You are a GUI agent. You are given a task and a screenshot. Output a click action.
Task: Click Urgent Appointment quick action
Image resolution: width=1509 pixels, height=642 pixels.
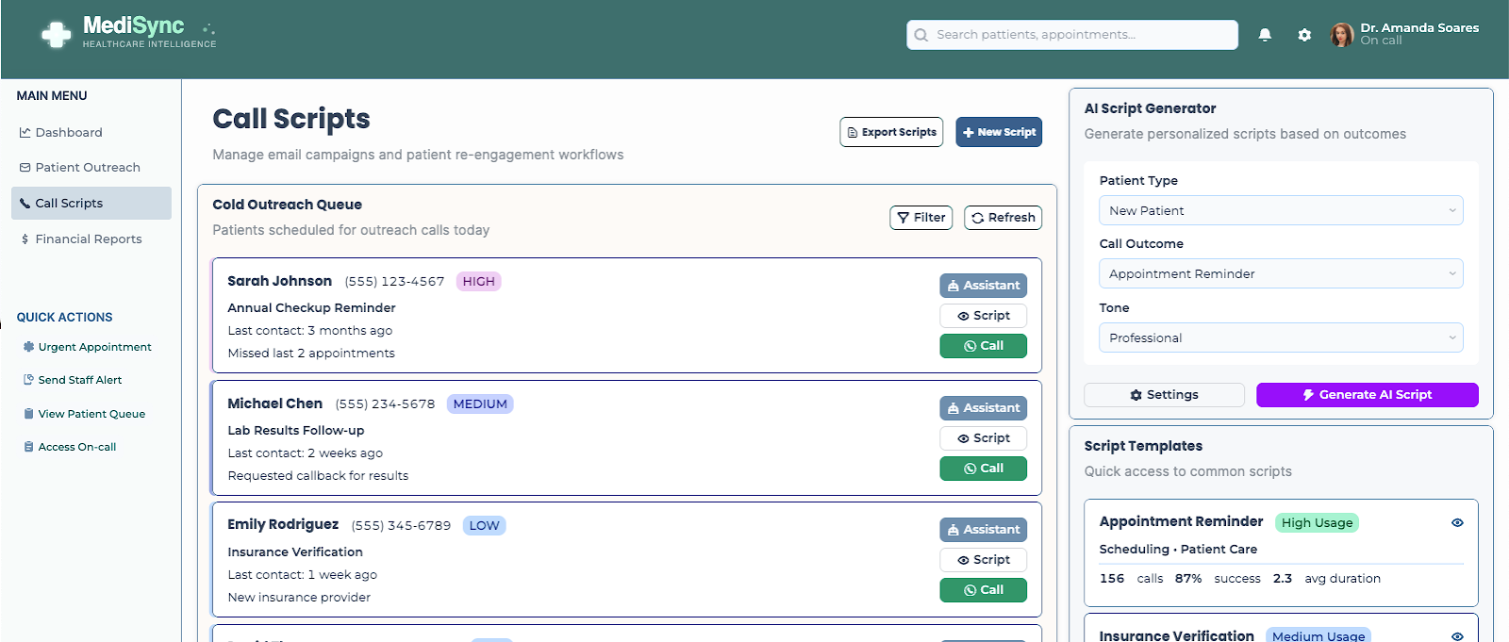coord(87,347)
